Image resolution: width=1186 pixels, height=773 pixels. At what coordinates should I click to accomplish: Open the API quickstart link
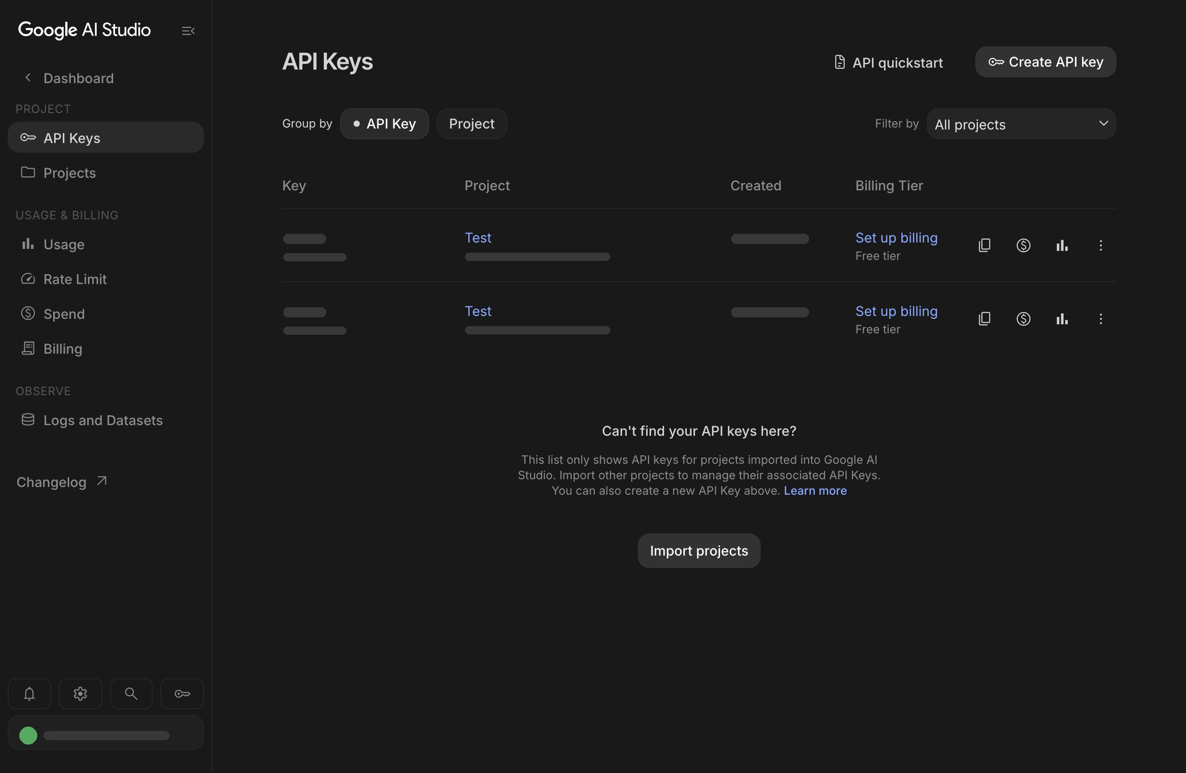coord(888,62)
